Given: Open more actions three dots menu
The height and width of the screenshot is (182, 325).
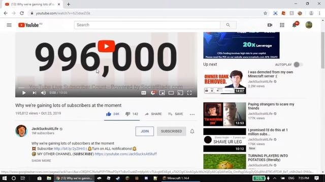Looking at the screenshot, I should point(192,114).
